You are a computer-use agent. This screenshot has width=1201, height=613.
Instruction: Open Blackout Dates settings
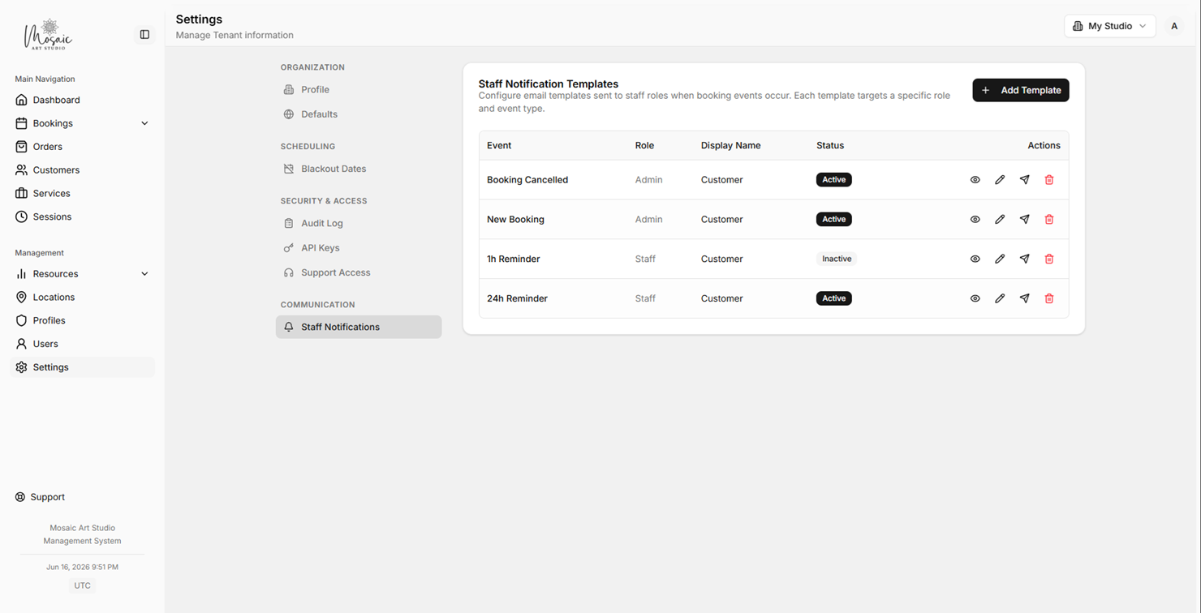click(359, 169)
